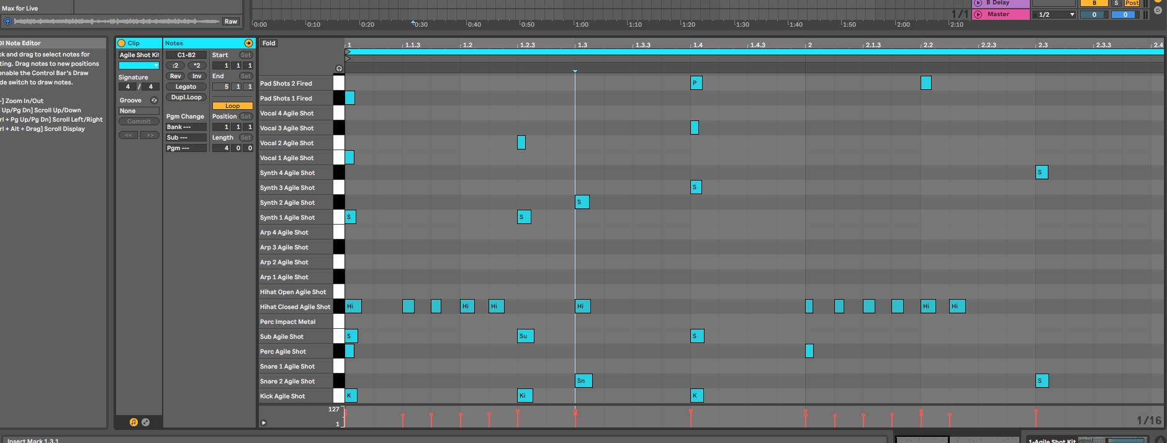1167x443 pixels.
Task: Select the Snare 2 Agile Shot lane
Action: coord(295,382)
